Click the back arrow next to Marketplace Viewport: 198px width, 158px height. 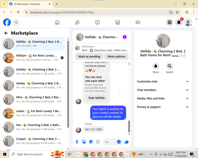pyautogui.click(x=6, y=33)
